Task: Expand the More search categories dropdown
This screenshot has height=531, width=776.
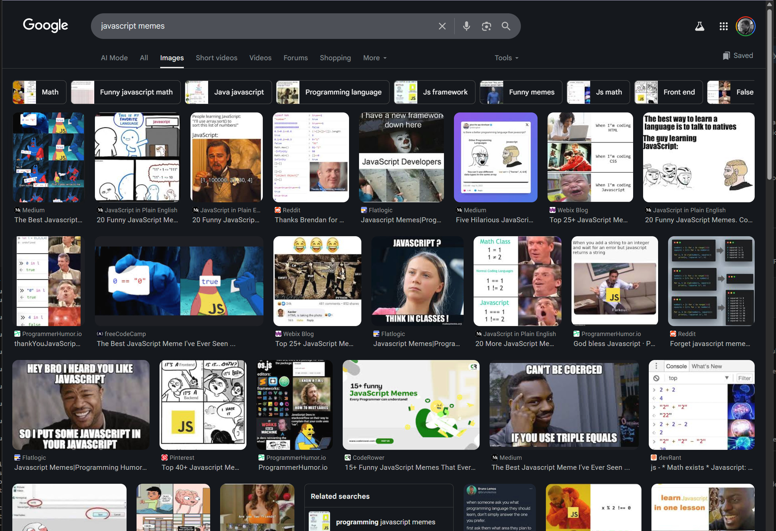Action: point(375,58)
